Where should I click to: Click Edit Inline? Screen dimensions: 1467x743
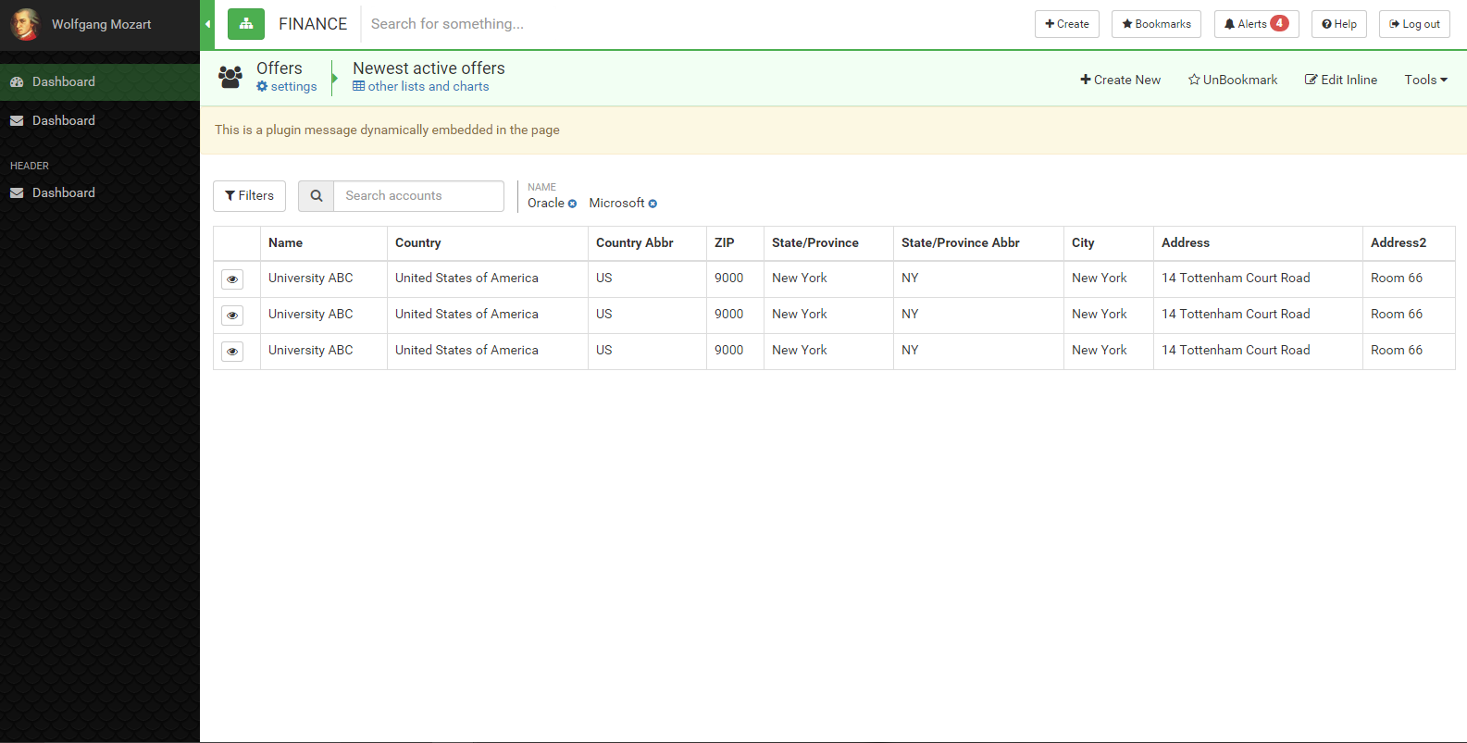1341,80
